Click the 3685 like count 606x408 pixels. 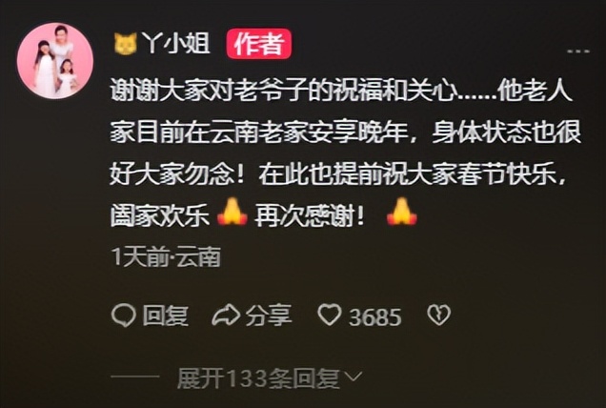(374, 317)
